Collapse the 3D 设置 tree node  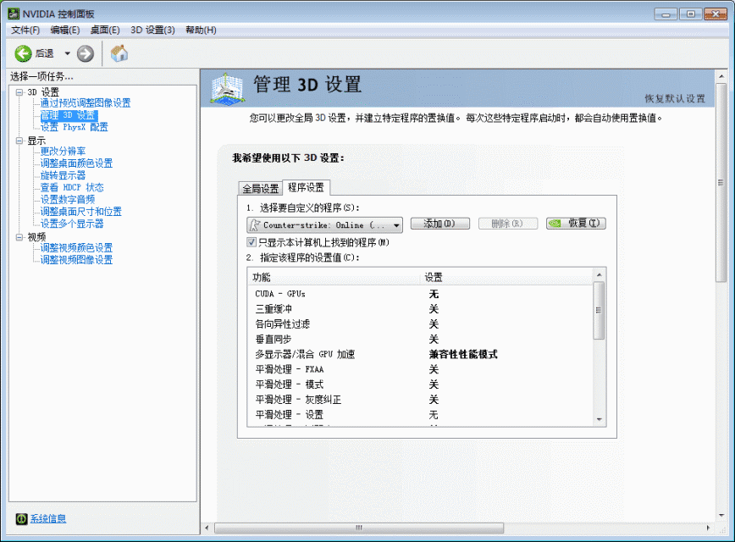click(19, 91)
